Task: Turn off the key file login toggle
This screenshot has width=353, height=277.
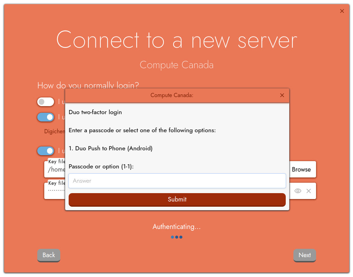Action: click(46, 151)
